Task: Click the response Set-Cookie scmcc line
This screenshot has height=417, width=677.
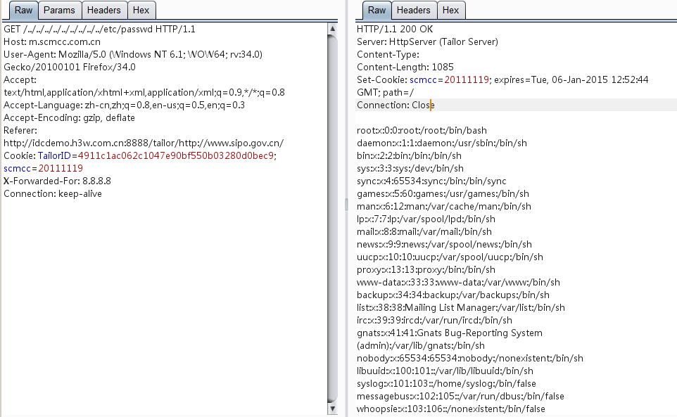Action: tap(502, 79)
